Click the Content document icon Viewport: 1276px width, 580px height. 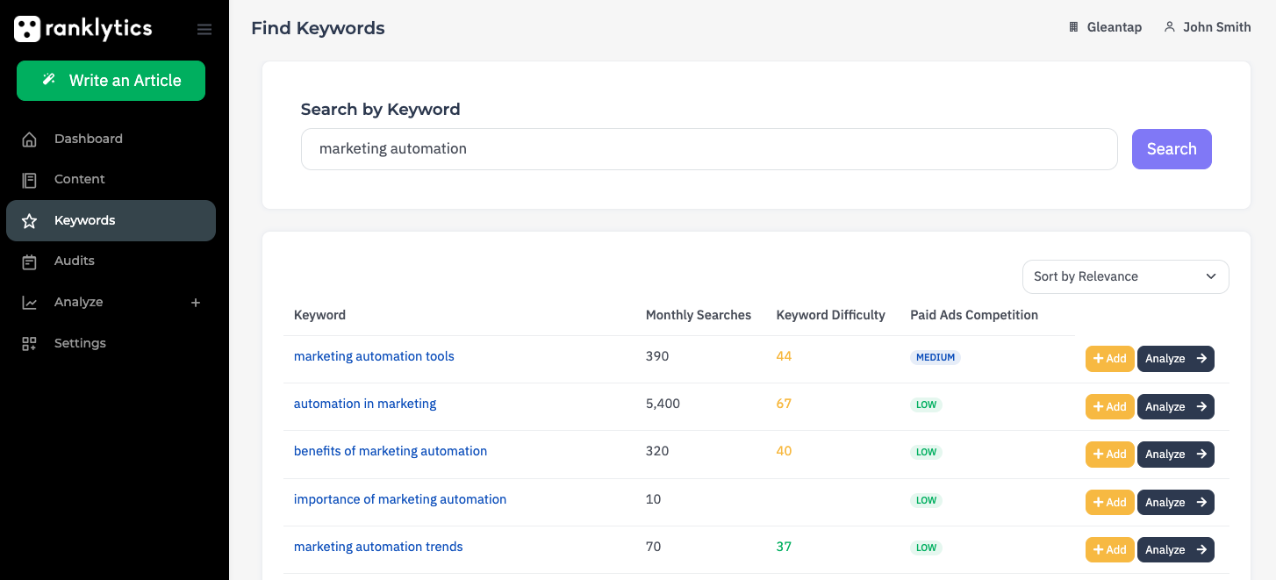pos(30,180)
